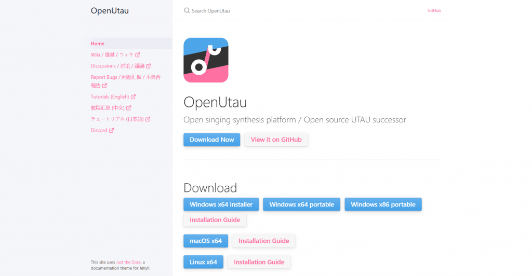Open the Discord sidebar link
This screenshot has width=532, height=276.
102,130
